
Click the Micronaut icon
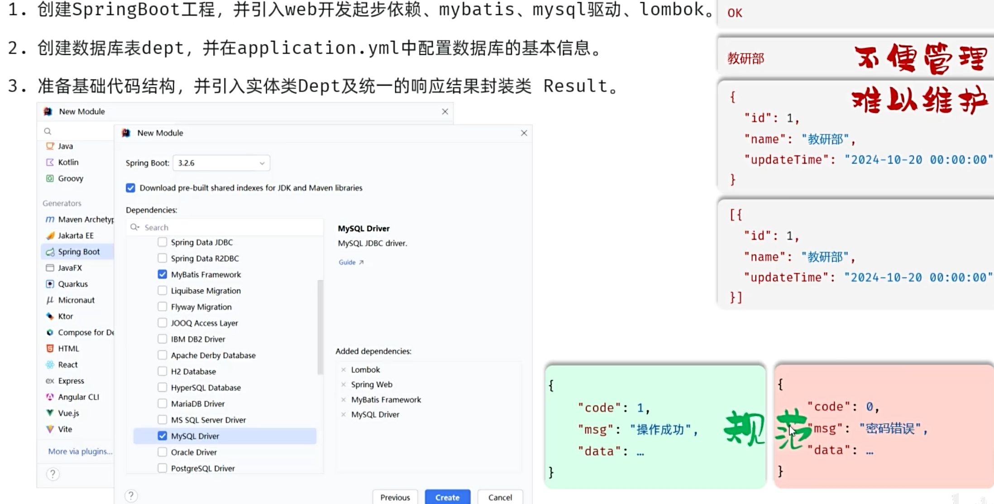50,300
